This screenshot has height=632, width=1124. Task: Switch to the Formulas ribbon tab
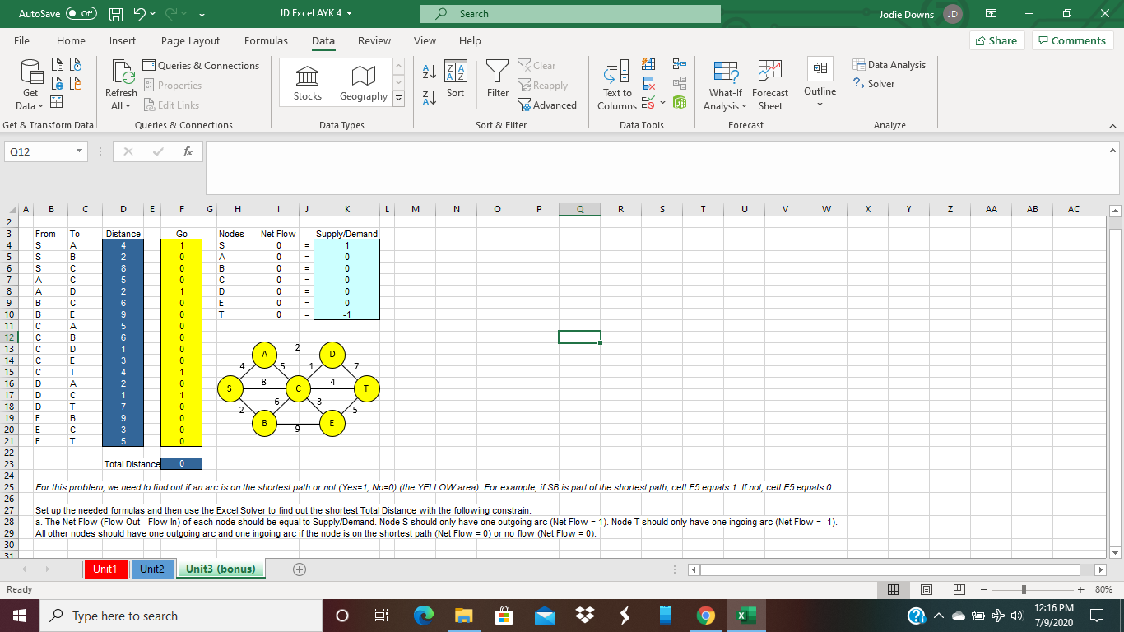pyautogui.click(x=266, y=40)
